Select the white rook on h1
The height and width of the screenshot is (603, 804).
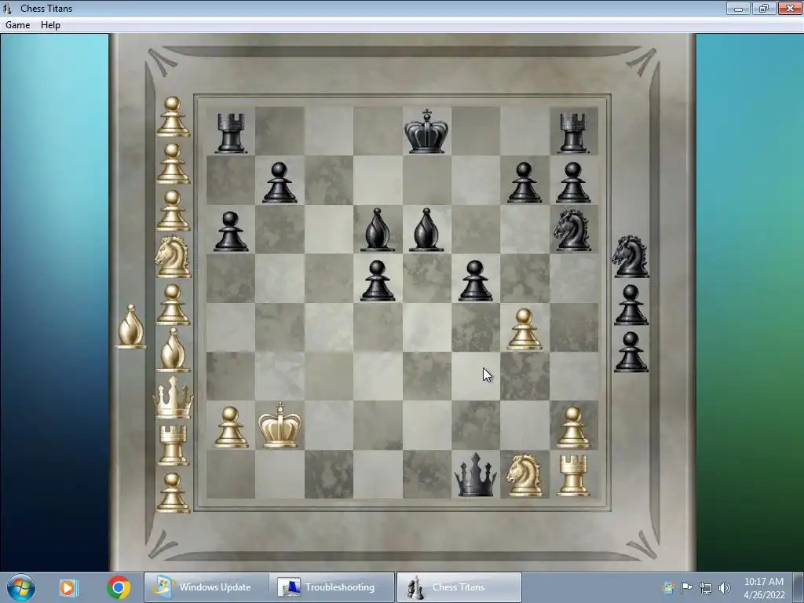[572, 475]
